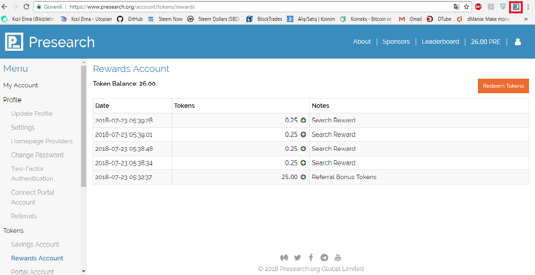Open Portal Account in sidebar
The image size is (535, 275).
pos(32,271)
